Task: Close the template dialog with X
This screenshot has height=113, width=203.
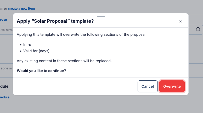Action: tap(181, 21)
